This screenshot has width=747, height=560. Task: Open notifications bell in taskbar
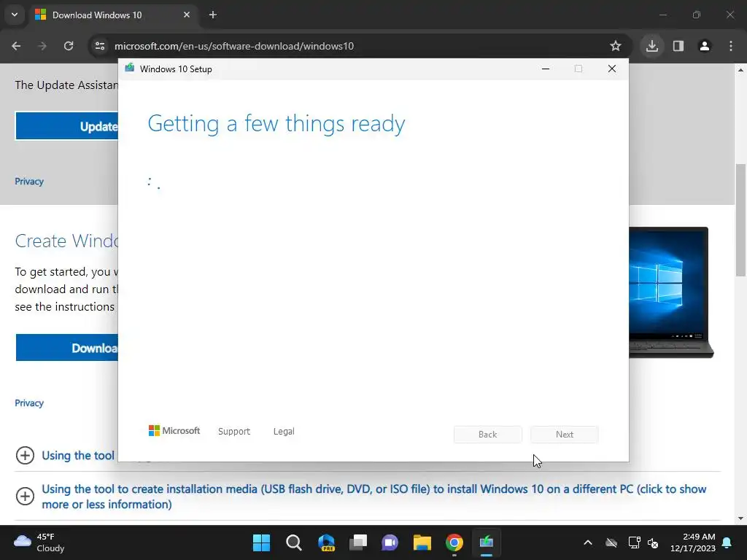pyautogui.click(x=727, y=542)
